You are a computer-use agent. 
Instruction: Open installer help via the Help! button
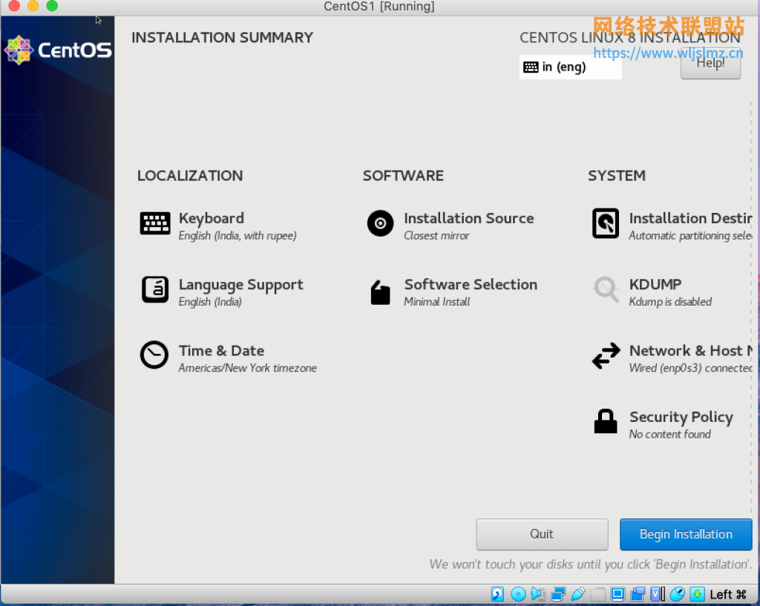[710, 64]
